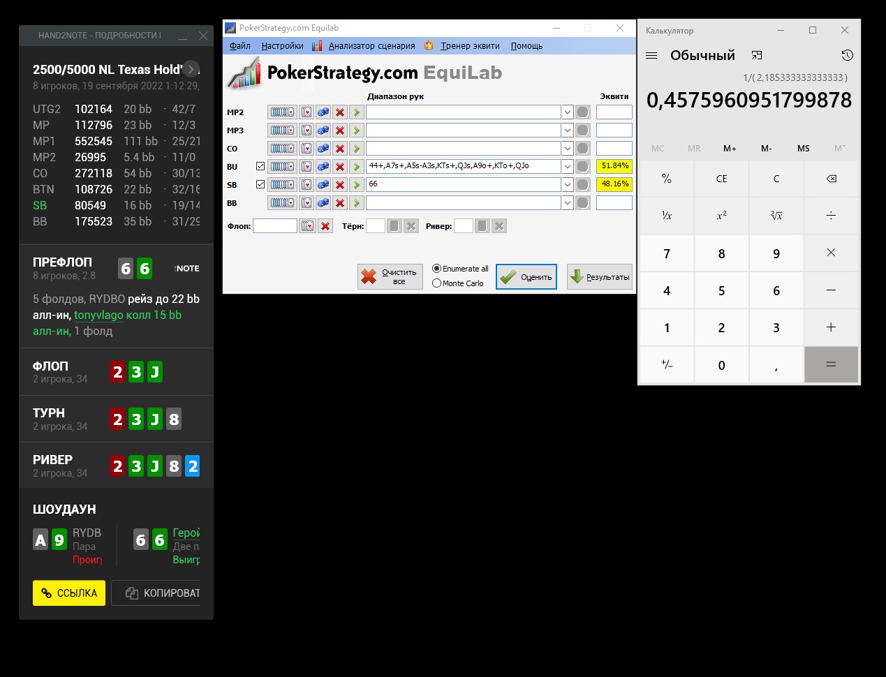Open calculator history icon
Screen dimensions: 886x677
coord(847,55)
